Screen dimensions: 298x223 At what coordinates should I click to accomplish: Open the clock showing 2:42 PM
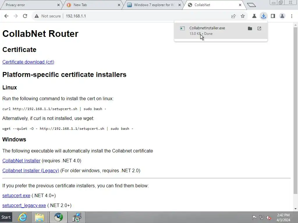(x=283, y=217)
